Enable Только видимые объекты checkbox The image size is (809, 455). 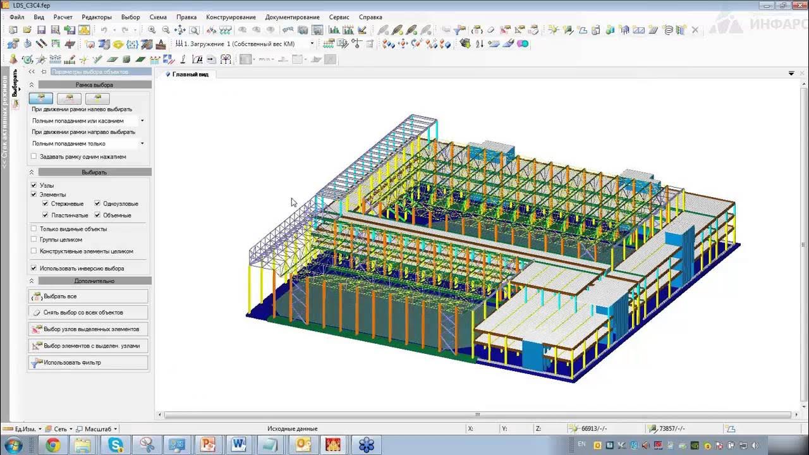34,229
